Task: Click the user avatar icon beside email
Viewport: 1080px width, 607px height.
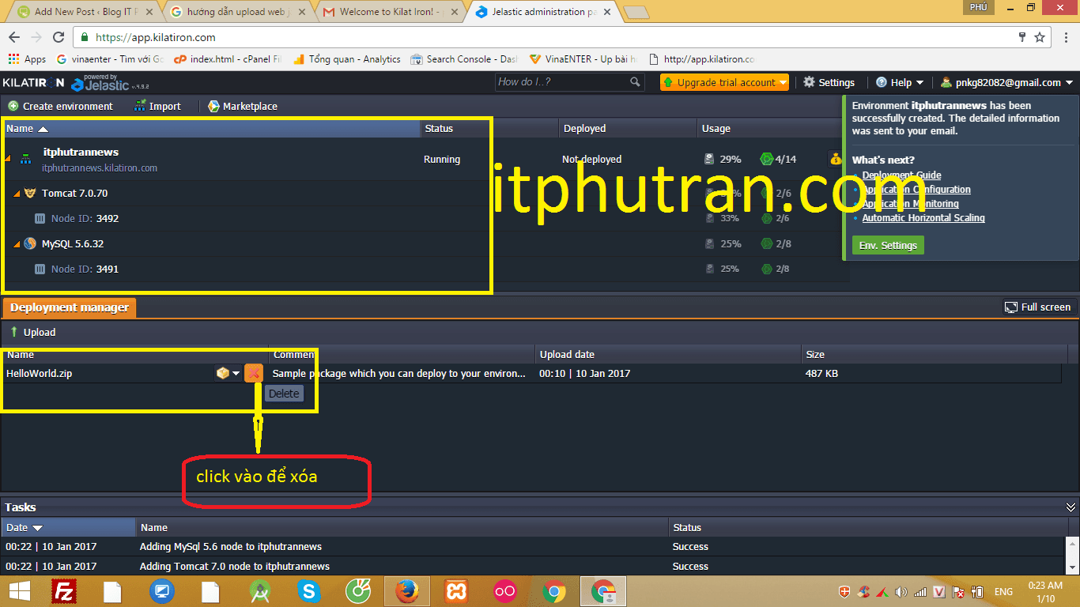Action: (946, 82)
